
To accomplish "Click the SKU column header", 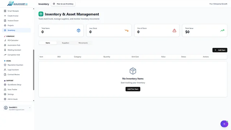I will tap(59, 57).
